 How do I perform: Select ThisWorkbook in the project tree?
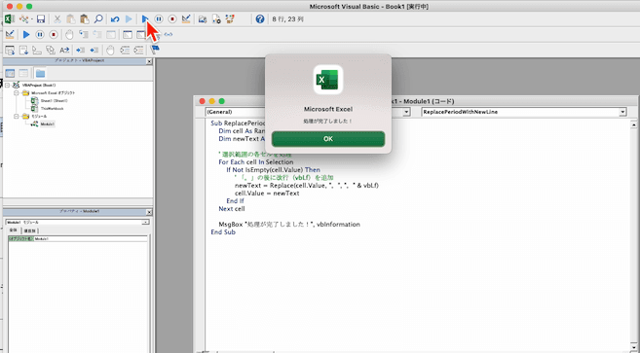52,108
